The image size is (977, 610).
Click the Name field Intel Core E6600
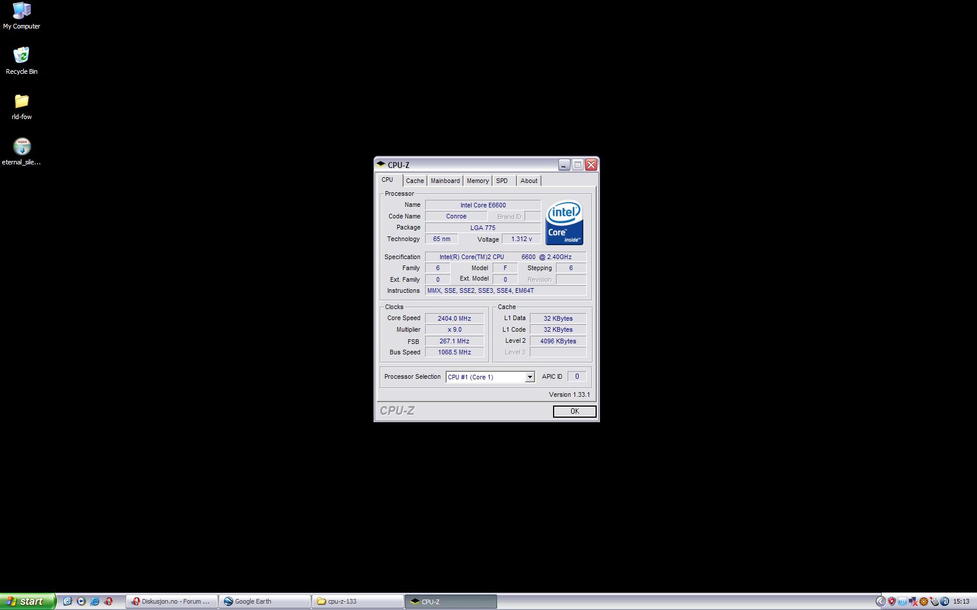pos(483,205)
